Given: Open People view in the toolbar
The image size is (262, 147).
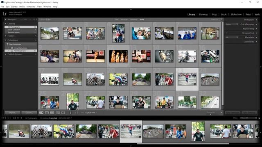Looking at the screenshot, I should [x=63, y=113].
